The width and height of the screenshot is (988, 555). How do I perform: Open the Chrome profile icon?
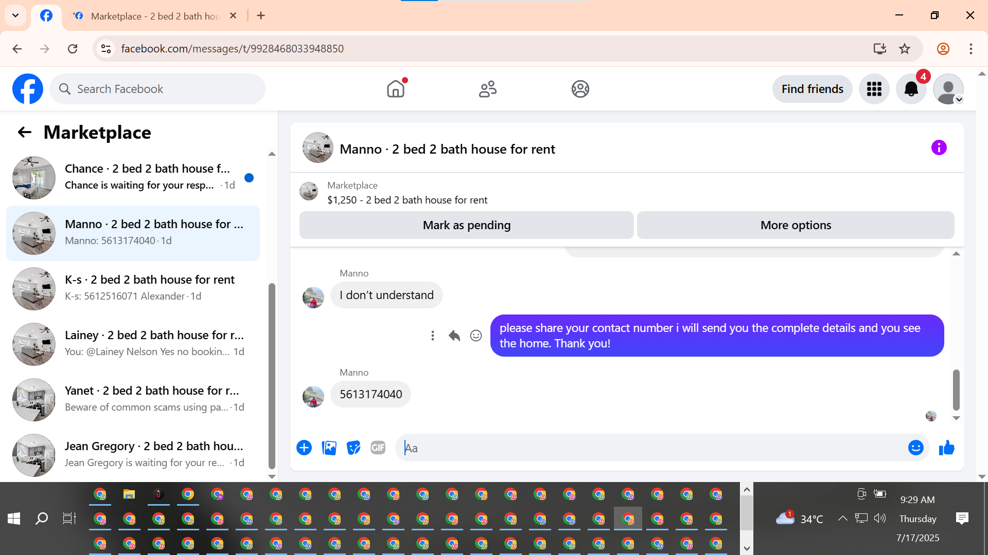(x=943, y=49)
